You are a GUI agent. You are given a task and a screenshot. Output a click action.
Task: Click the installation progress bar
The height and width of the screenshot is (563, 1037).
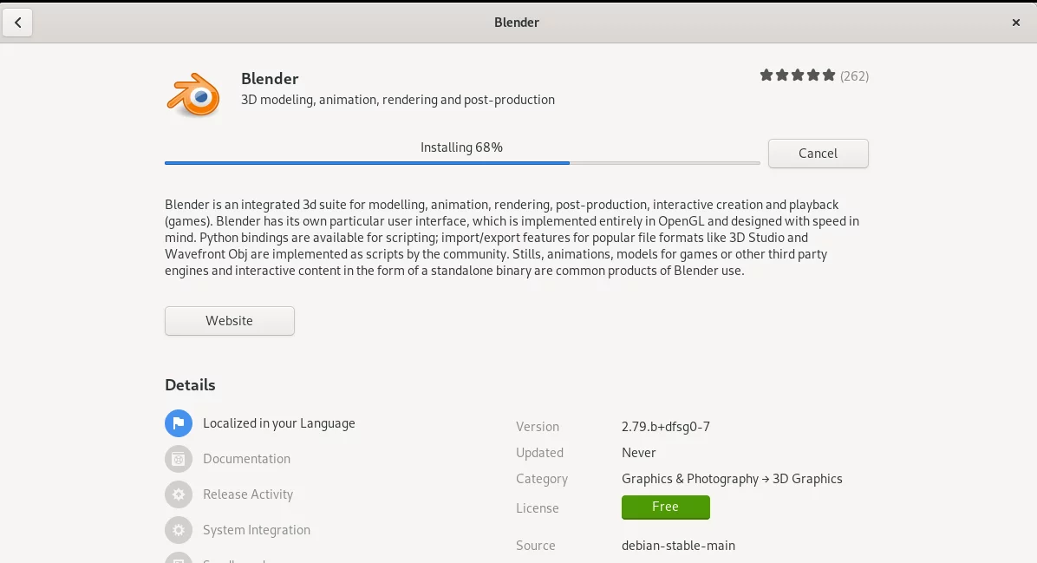click(462, 163)
